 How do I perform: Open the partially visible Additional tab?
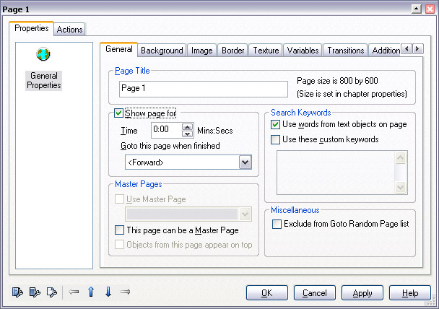tap(385, 51)
